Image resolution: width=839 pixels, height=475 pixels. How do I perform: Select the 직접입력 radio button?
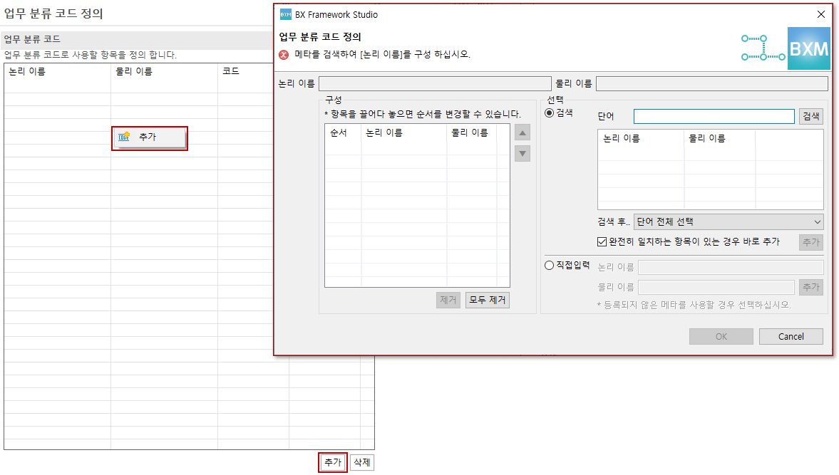click(x=550, y=266)
